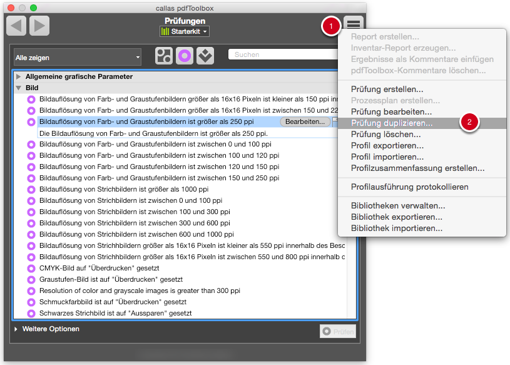510x365 pixels.
Task: Expand 'Allgemeine grafische Parameter' group
Action: tap(19, 77)
